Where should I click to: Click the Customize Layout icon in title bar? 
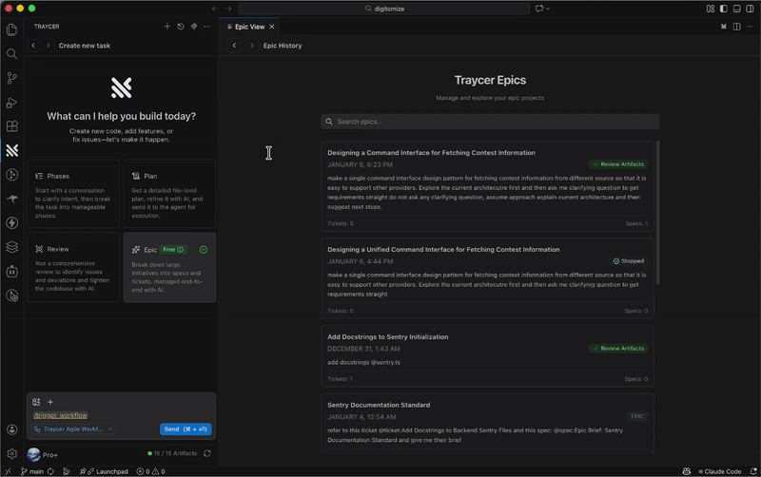(x=711, y=9)
